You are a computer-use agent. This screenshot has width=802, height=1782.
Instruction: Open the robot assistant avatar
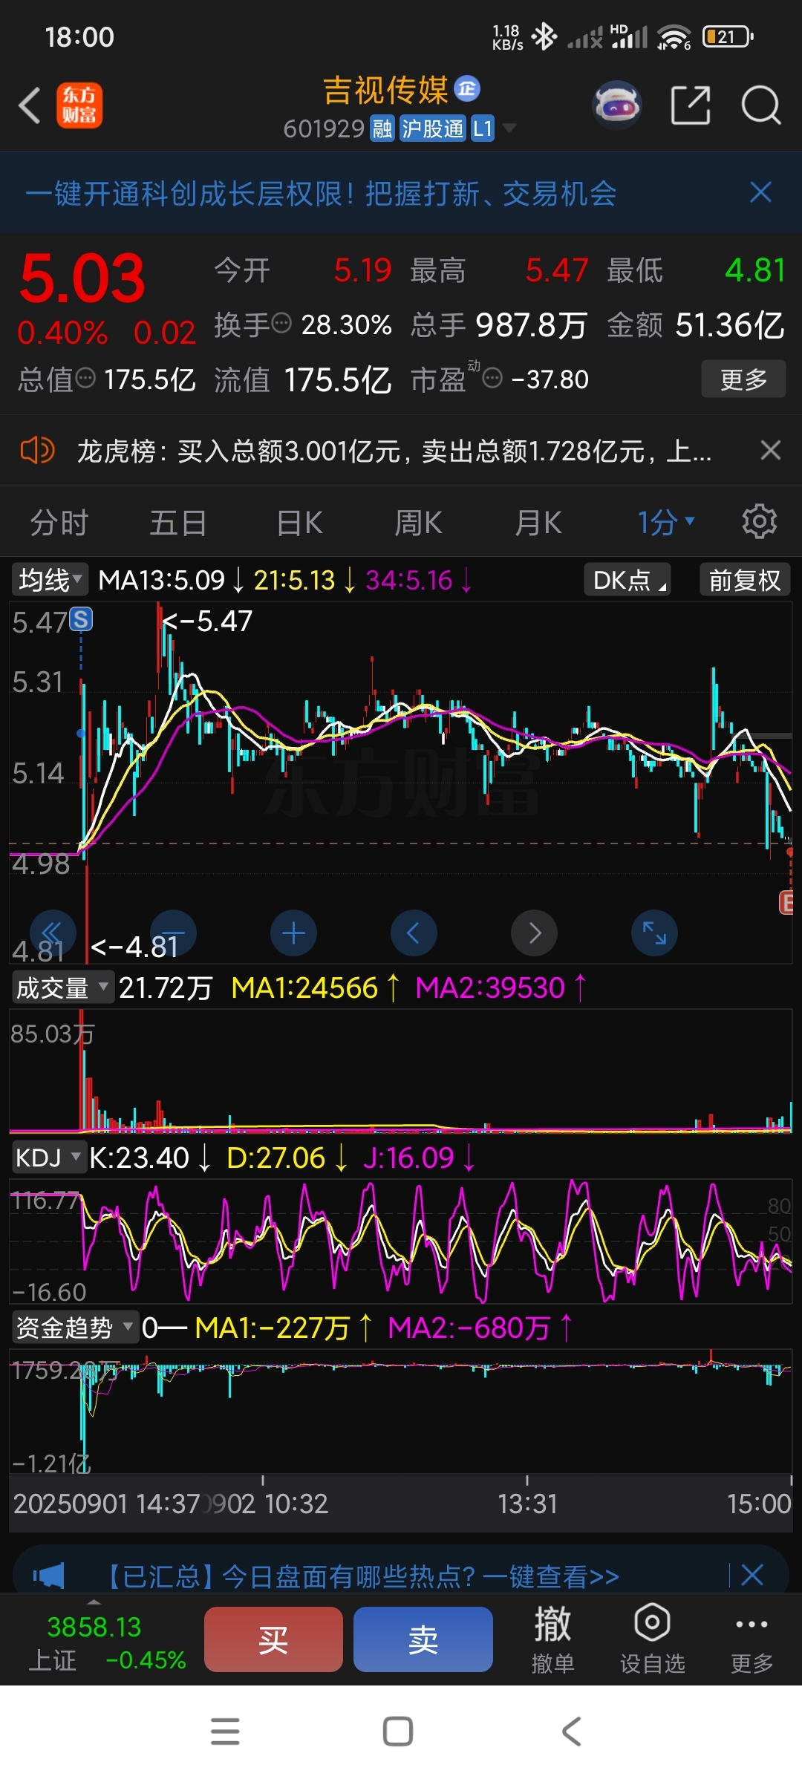[x=616, y=105]
